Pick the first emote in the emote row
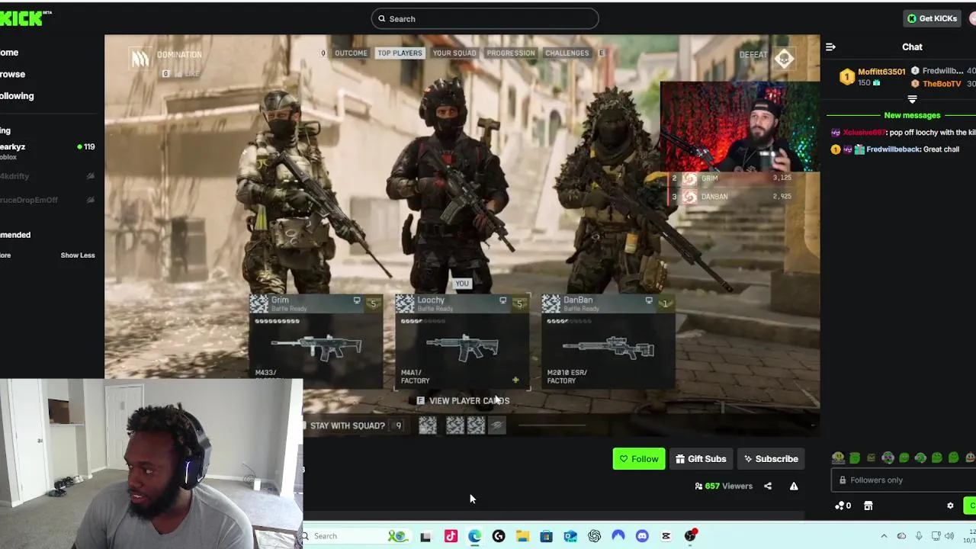 (x=838, y=458)
